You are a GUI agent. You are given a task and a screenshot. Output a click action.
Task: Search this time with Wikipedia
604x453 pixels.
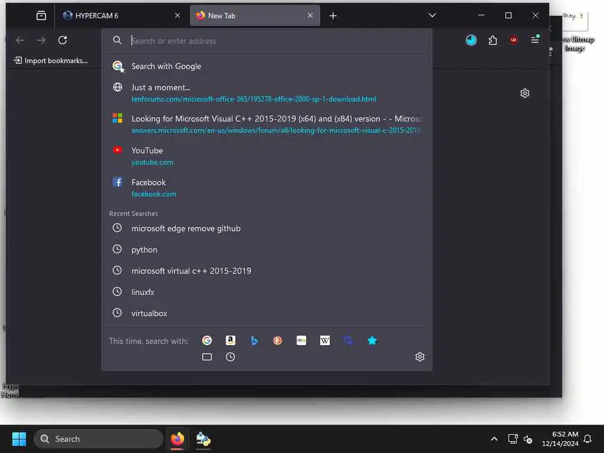click(325, 340)
